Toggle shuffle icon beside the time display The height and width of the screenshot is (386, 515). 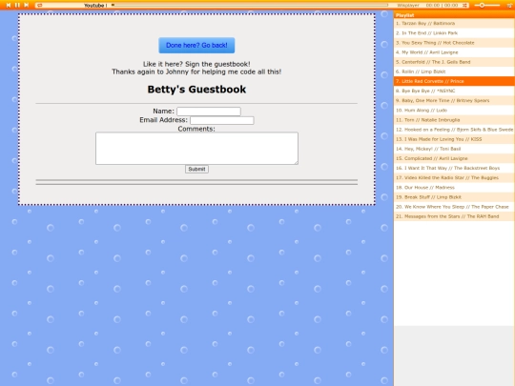pyautogui.click(x=464, y=6)
